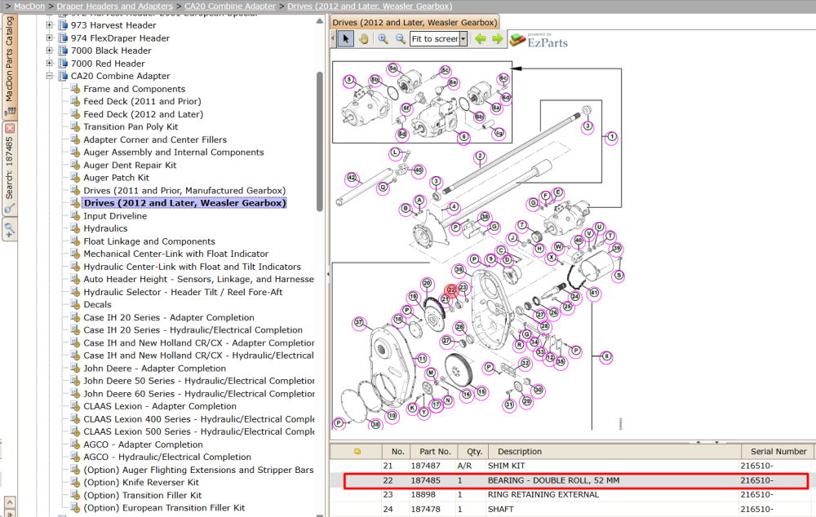
Task: Click the Serial Number column header
Action: [x=778, y=452]
